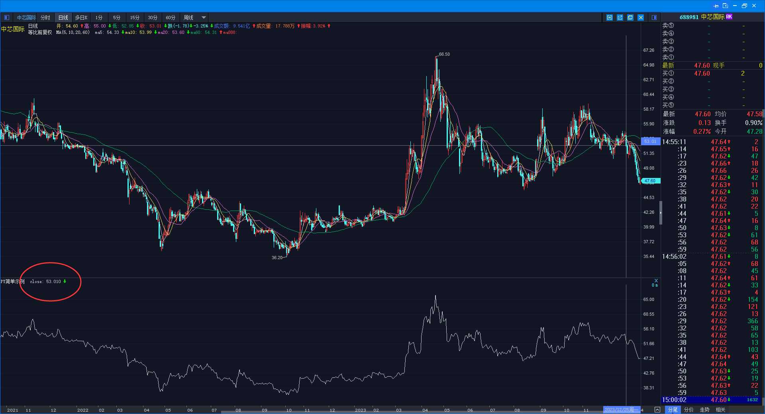765x414 pixels.
Task: Close the PY indicator sub-panel with X
Action: pyautogui.click(x=656, y=281)
